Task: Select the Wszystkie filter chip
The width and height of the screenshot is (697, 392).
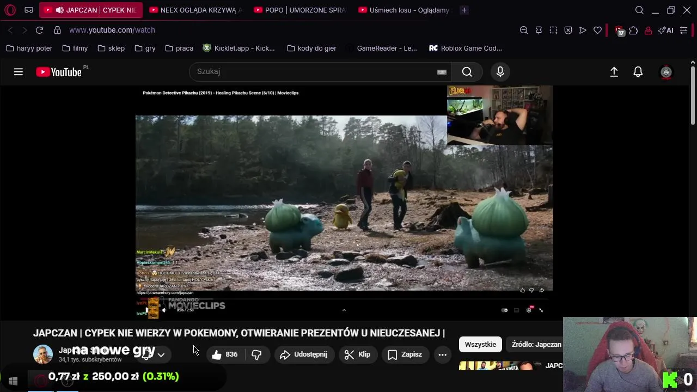Action: 480,344
